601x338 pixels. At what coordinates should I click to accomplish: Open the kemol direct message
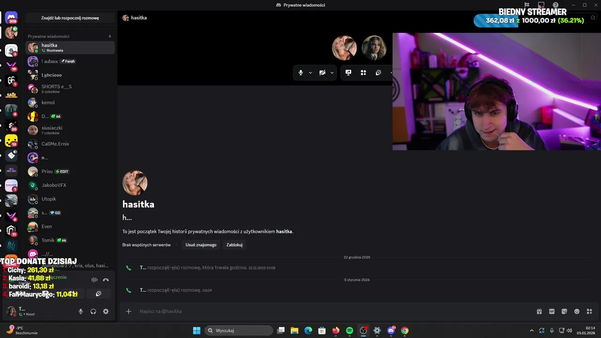point(70,102)
